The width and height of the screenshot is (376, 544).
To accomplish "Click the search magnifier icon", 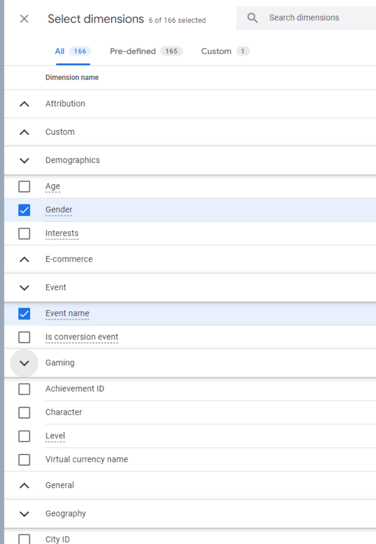I will [253, 18].
